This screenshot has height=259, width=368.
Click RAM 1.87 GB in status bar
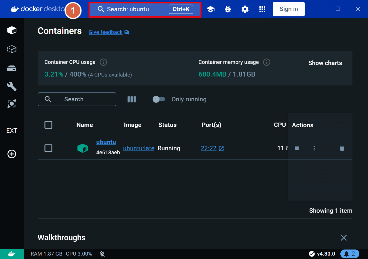click(x=46, y=254)
